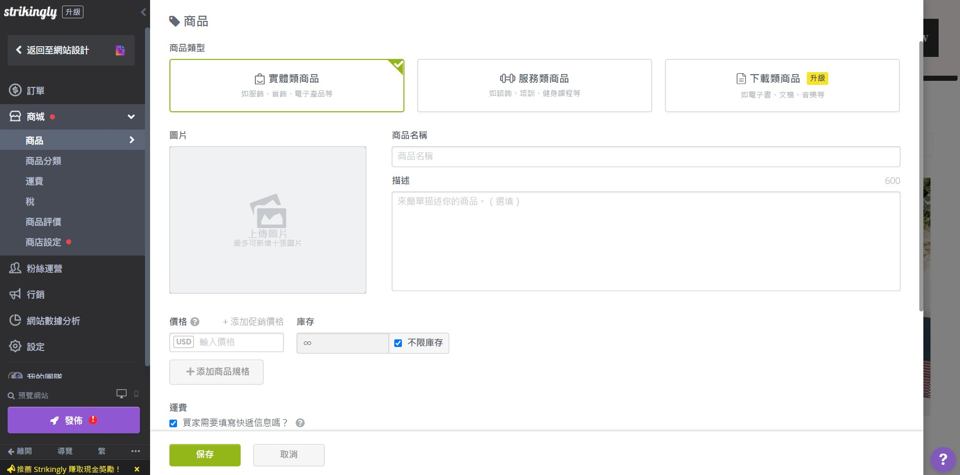Switch to mobile preview phone icon
This screenshot has height=475, width=960.
click(x=135, y=394)
